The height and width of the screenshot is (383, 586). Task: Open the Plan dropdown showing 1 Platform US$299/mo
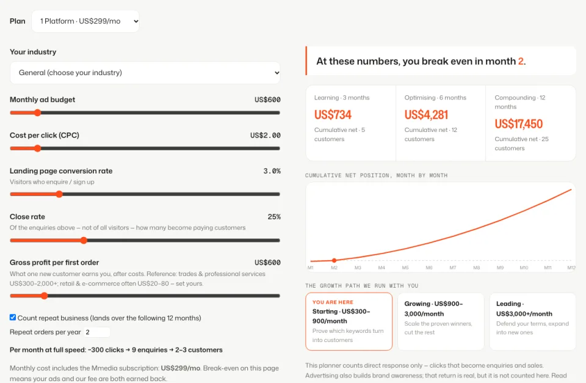(85, 21)
